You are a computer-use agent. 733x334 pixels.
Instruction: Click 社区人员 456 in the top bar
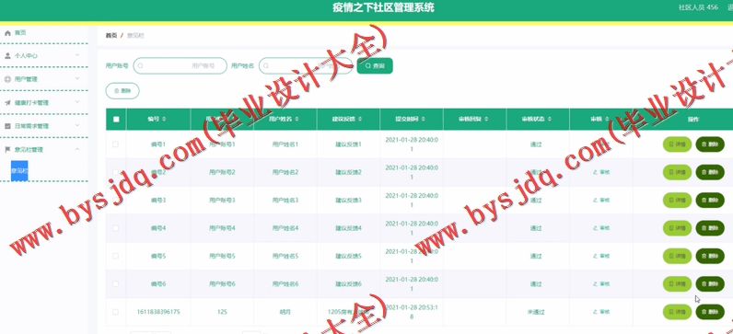698,7
